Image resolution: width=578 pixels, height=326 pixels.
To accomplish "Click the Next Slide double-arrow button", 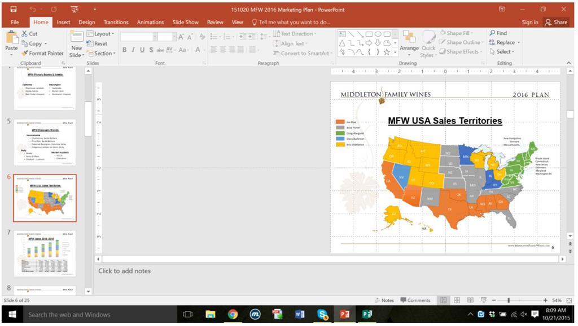I will tap(570, 251).
